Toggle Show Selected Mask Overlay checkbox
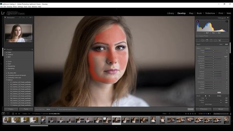233x131 pixels. [x=57, y=109]
